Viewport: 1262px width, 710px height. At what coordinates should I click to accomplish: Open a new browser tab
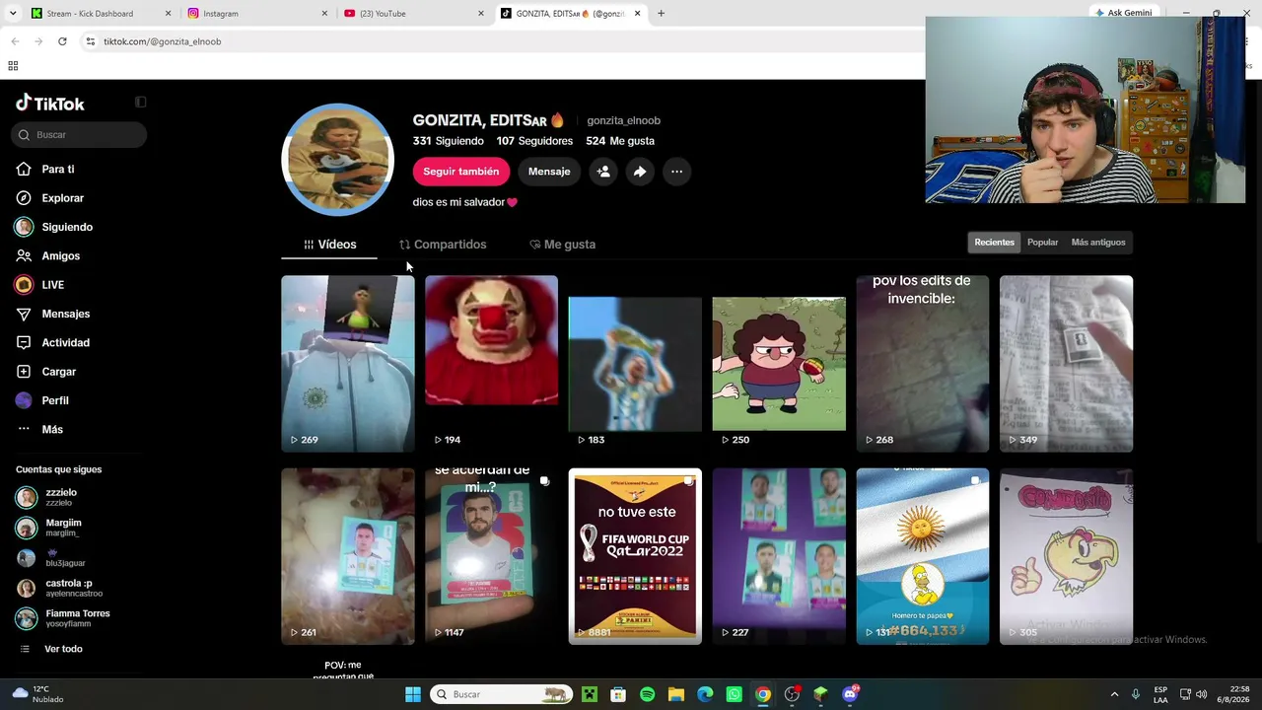tap(661, 14)
